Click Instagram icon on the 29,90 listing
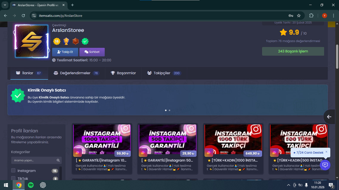Screen dimensions: 339x190 pos(143,153)
